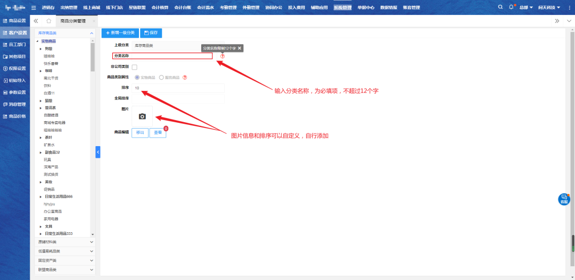Click help icon next to 分类名称 field
Viewport: 575px width, 280px height.
point(223,56)
